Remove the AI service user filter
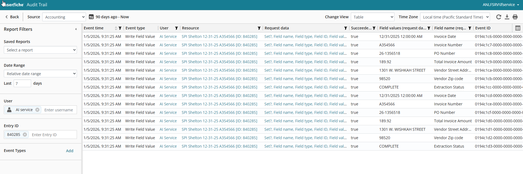Screen dimensions: 523x174 point(37,110)
